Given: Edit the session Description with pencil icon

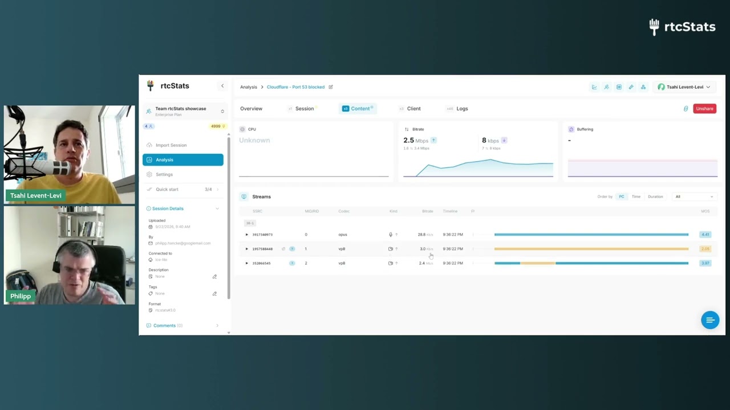Looking at the screenshot, I should point(214,277).
